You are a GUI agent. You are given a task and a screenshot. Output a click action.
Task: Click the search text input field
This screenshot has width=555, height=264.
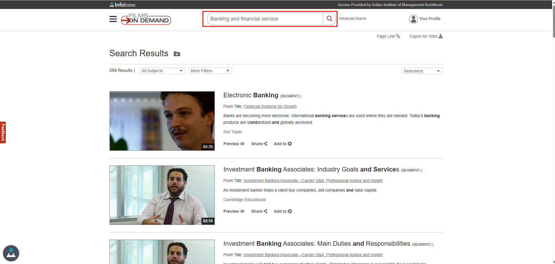pos(265,19)
